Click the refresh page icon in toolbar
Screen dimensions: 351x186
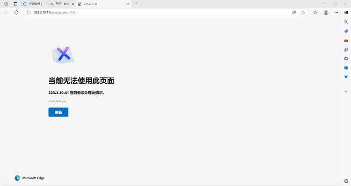coord(16,12)
